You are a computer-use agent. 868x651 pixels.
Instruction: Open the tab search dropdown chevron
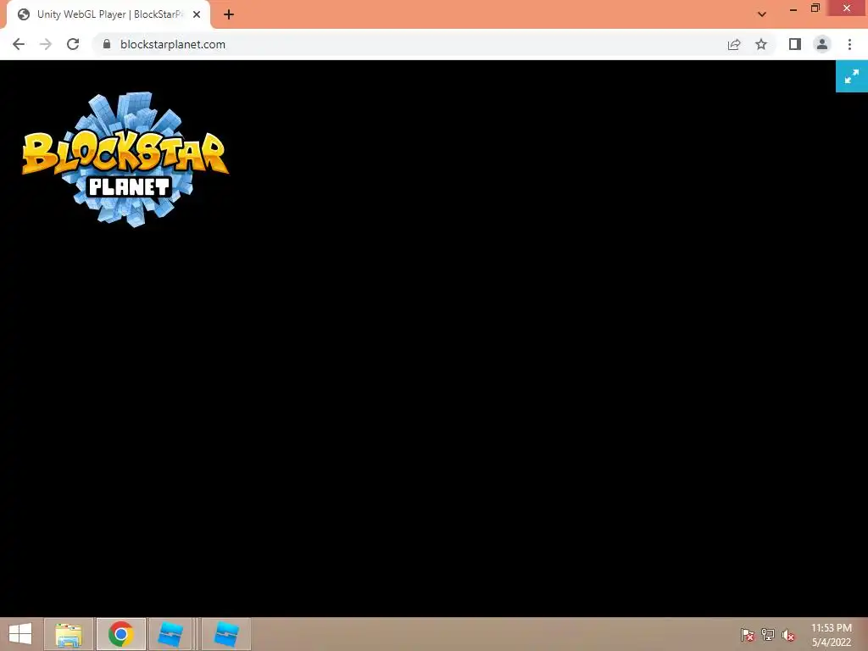point(762,14)
